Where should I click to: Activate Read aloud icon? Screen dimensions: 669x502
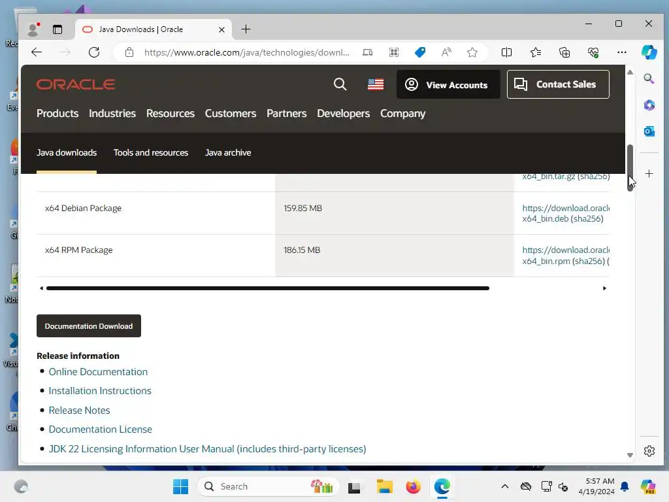click(446, 52)
